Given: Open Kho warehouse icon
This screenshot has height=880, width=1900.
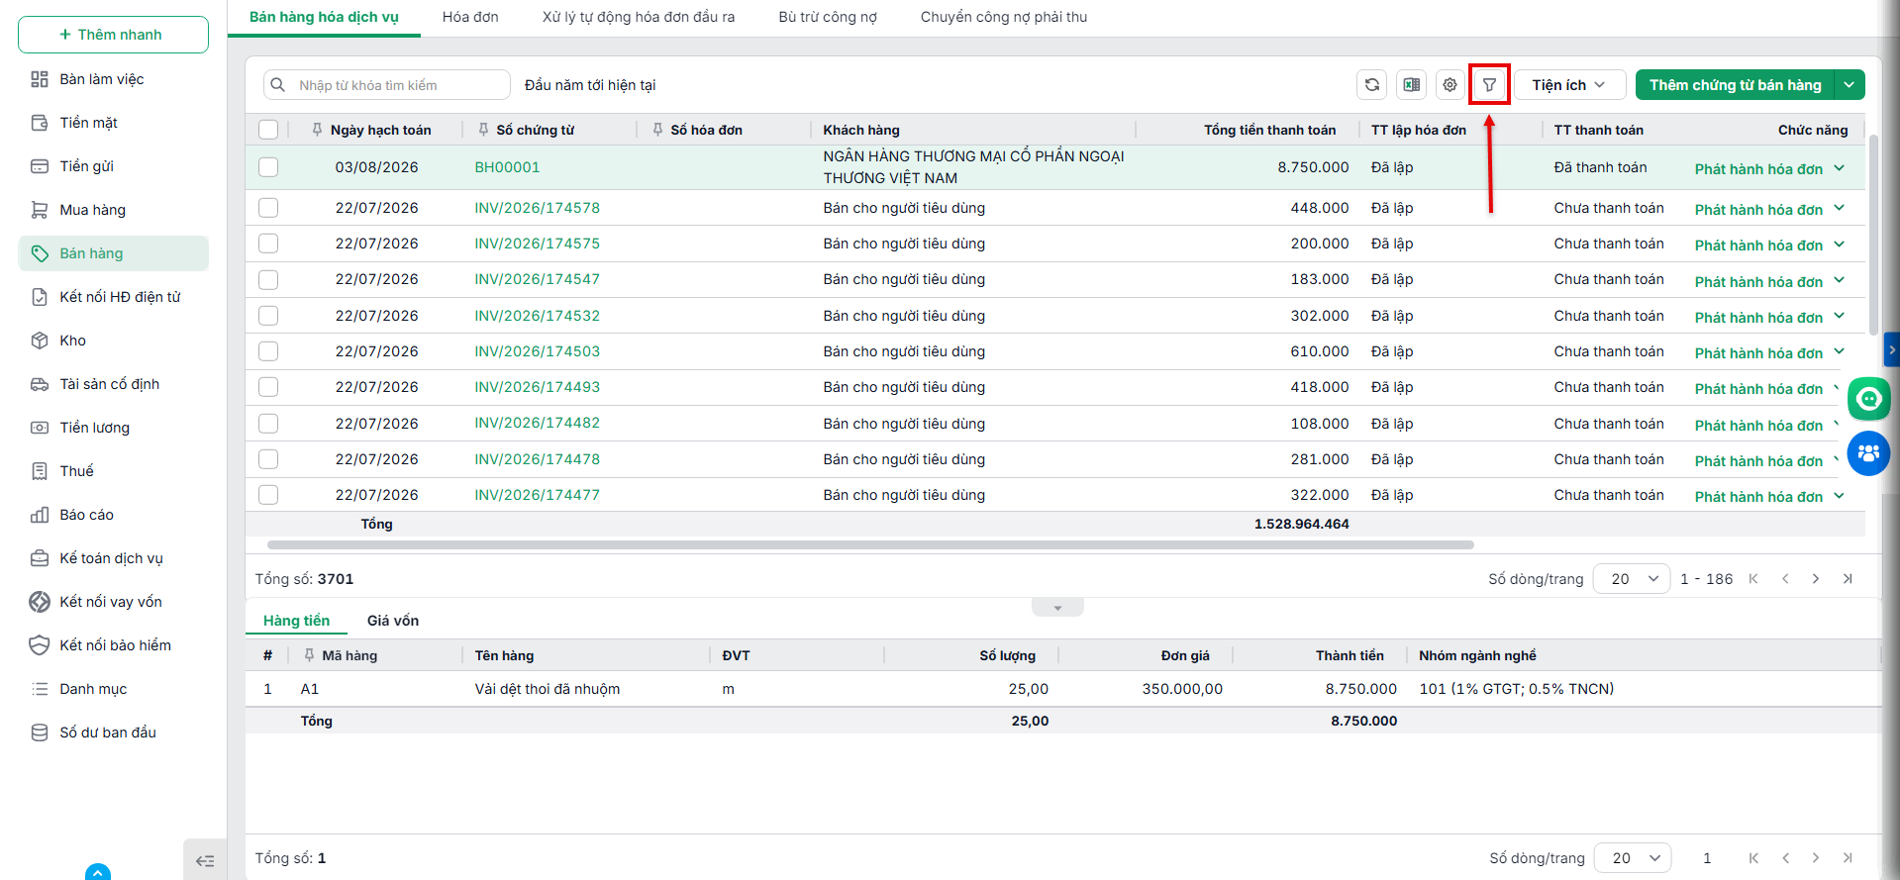Looking at the screenshot, I should click(x=40, y=341).
